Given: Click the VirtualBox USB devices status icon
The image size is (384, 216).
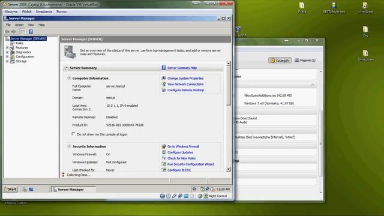Looking at the screenshot, I should point(174,196).
